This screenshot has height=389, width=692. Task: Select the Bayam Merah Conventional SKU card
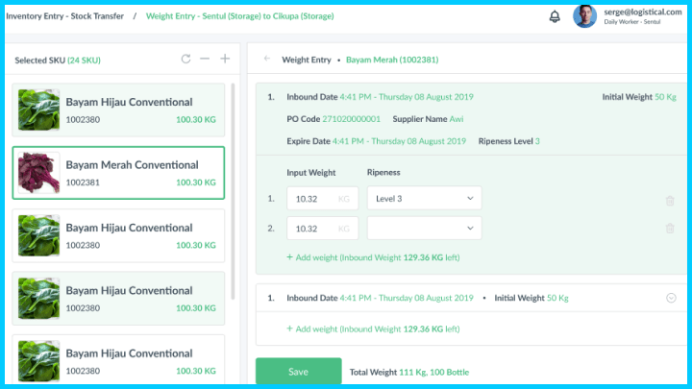pyautogui.click(x=118, y=173)
